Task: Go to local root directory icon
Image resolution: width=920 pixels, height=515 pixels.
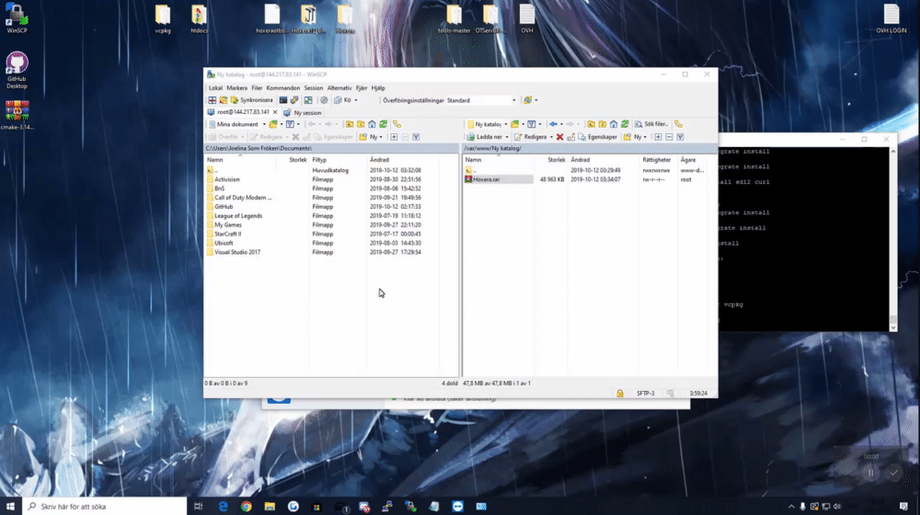Action: pyautogui.click(x=361, y=124)
